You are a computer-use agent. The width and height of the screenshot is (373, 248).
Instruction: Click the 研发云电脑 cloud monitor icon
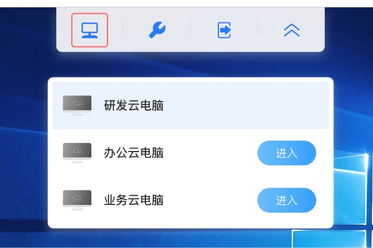click(77, 106)
